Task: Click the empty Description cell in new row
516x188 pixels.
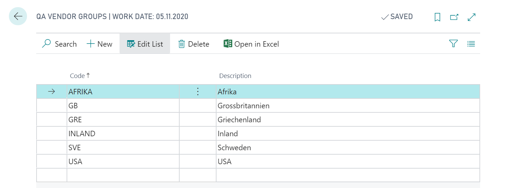Action: (348, 175)
